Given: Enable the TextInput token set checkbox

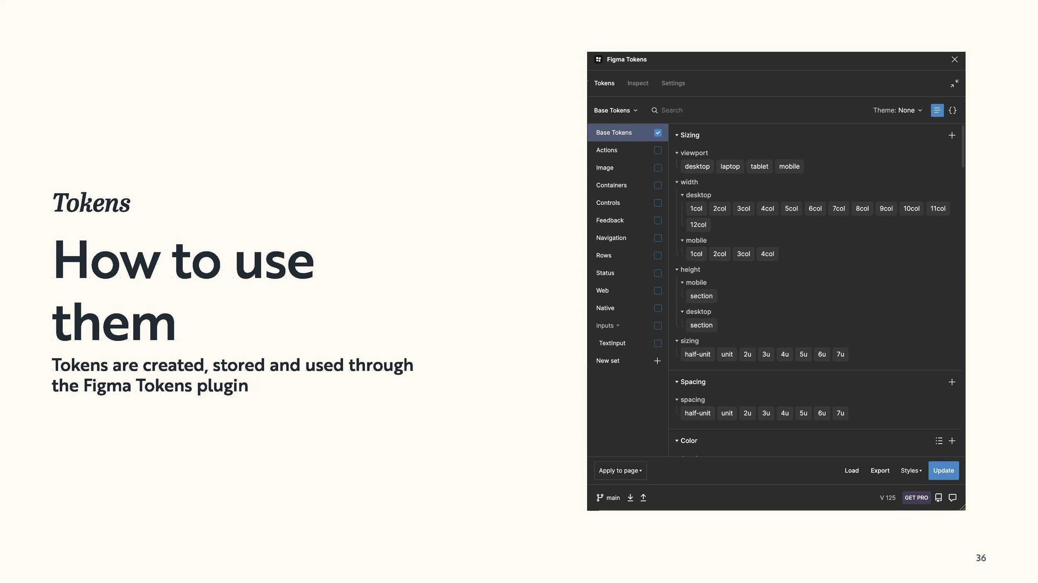Looking at the screenshot, I should pos(658,343).
